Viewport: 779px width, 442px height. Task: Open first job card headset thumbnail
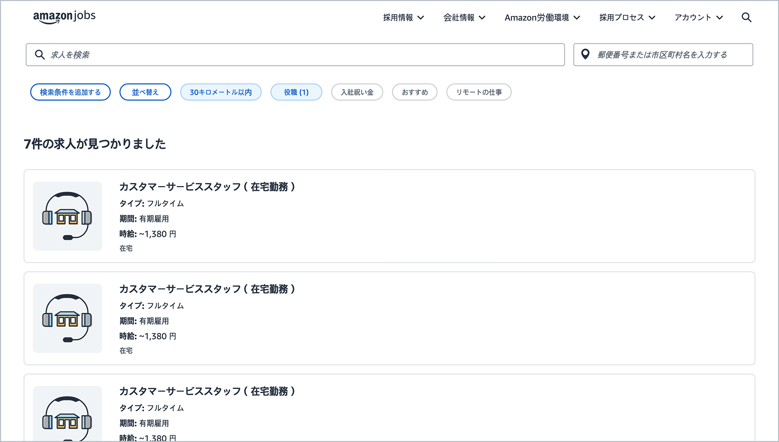click(x=68, y=216)
